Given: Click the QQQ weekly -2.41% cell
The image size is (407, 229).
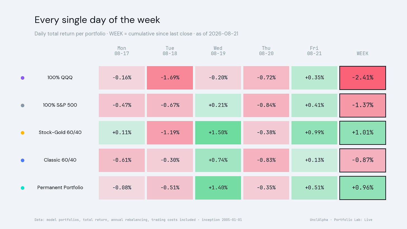Looking at the screenshot, I should 363,78.
